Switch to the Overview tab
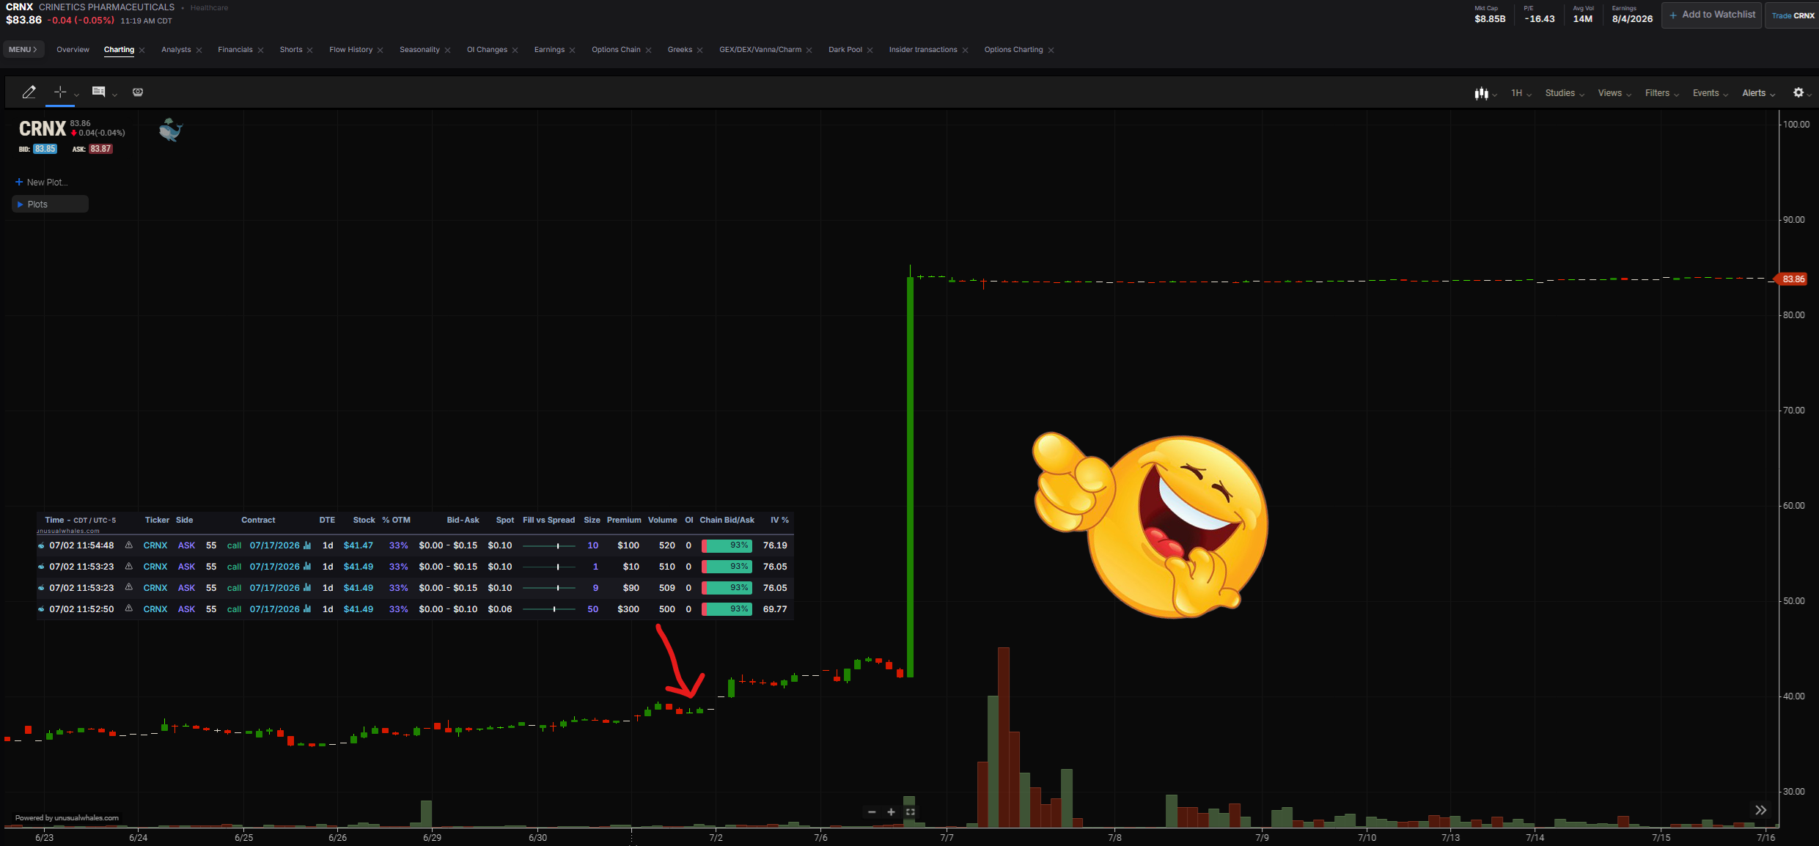The width and height of the screenshot is (1819, 846). pyautogui.click(x=73, y=50)
